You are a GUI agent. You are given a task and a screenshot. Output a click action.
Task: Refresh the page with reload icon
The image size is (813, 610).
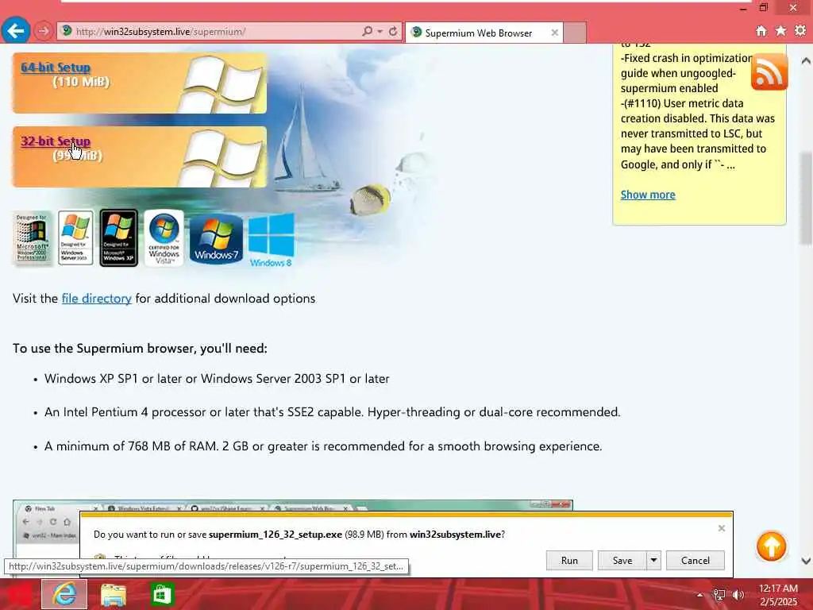tap(393, 31)
